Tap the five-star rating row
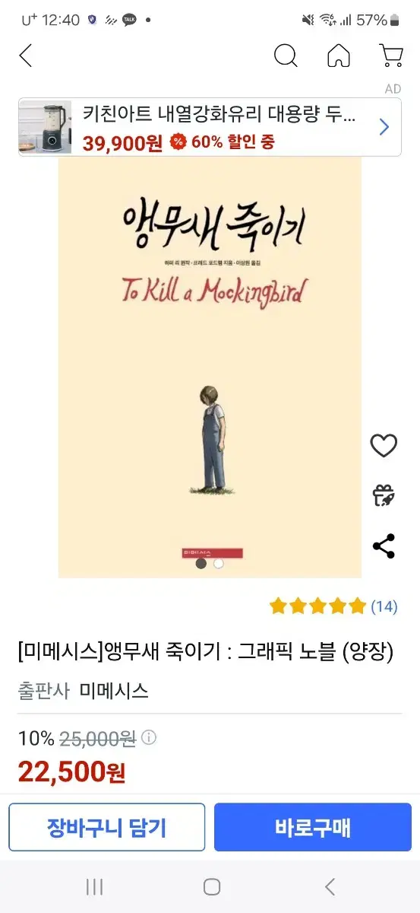The image size is (420, 913). click(x=317, y=606)
